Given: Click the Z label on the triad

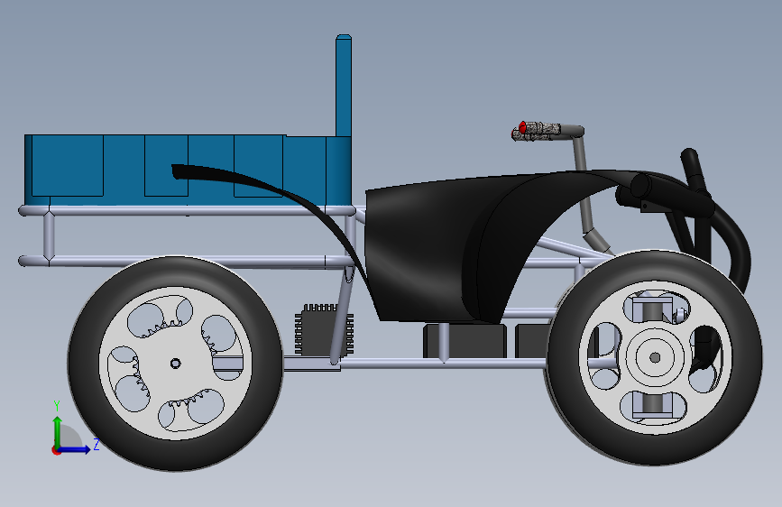Looking at the screenshot, I should pos(97,444).
